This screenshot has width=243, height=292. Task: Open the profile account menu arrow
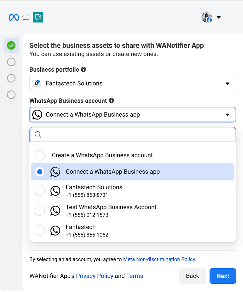(x=219, y=17)
